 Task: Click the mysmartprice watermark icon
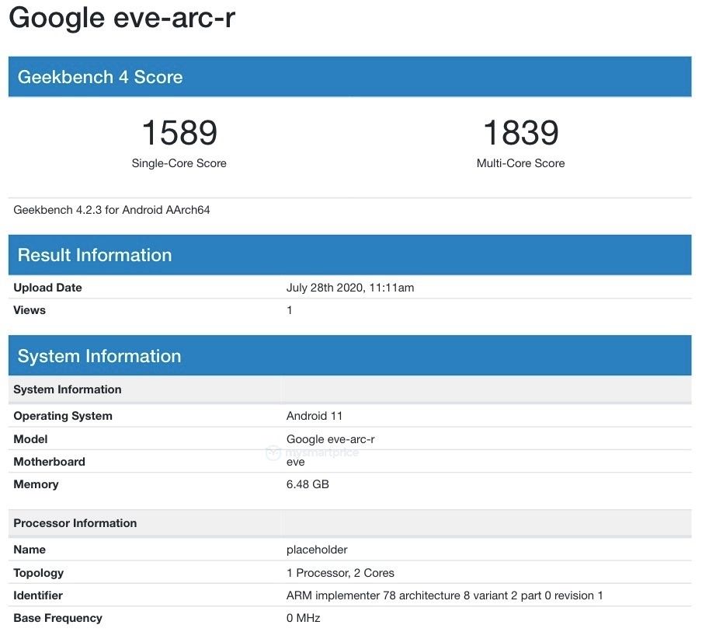[x=272, y=451]
